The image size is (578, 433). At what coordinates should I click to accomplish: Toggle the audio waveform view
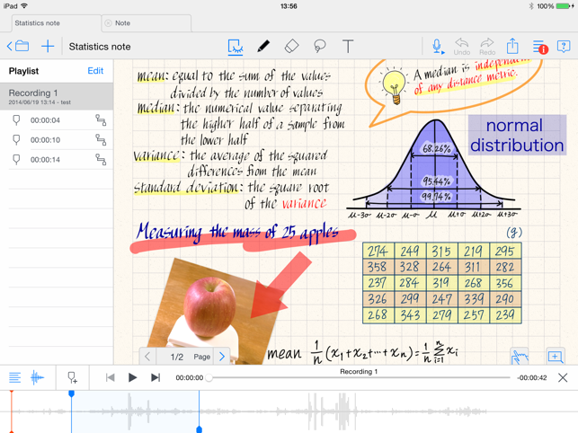tap(38, 378)
